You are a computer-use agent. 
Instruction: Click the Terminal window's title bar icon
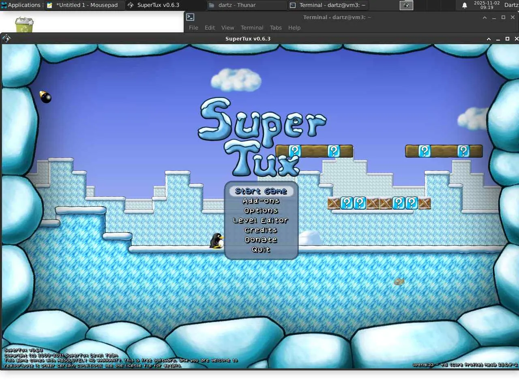[x=190, y=17]
